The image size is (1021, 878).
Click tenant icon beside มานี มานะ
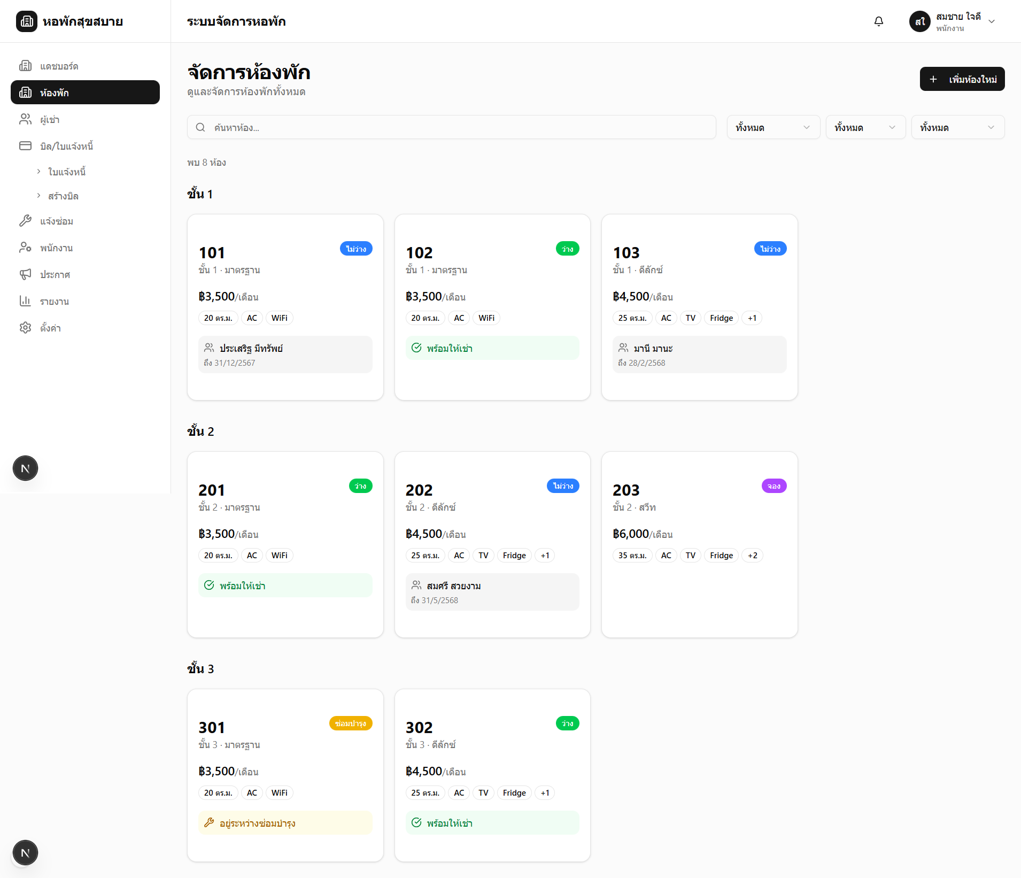coord(623,348)
